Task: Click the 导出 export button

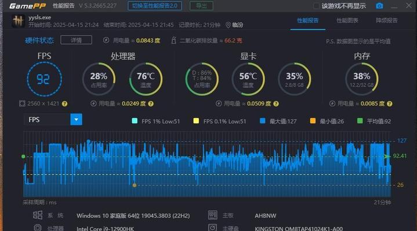Action: [x=201, y=6]
